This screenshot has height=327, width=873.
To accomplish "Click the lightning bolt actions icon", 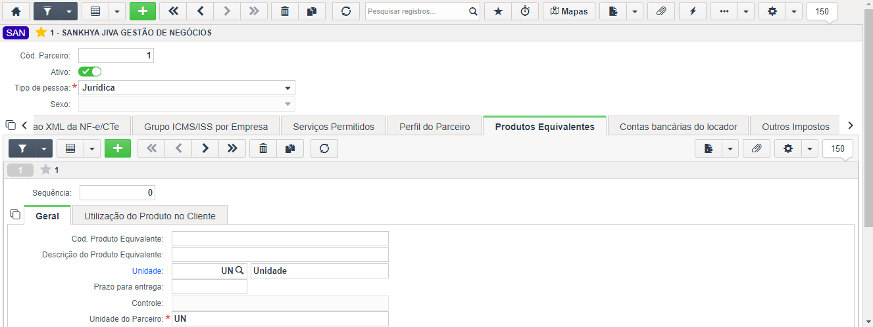I will coord(693,11).
